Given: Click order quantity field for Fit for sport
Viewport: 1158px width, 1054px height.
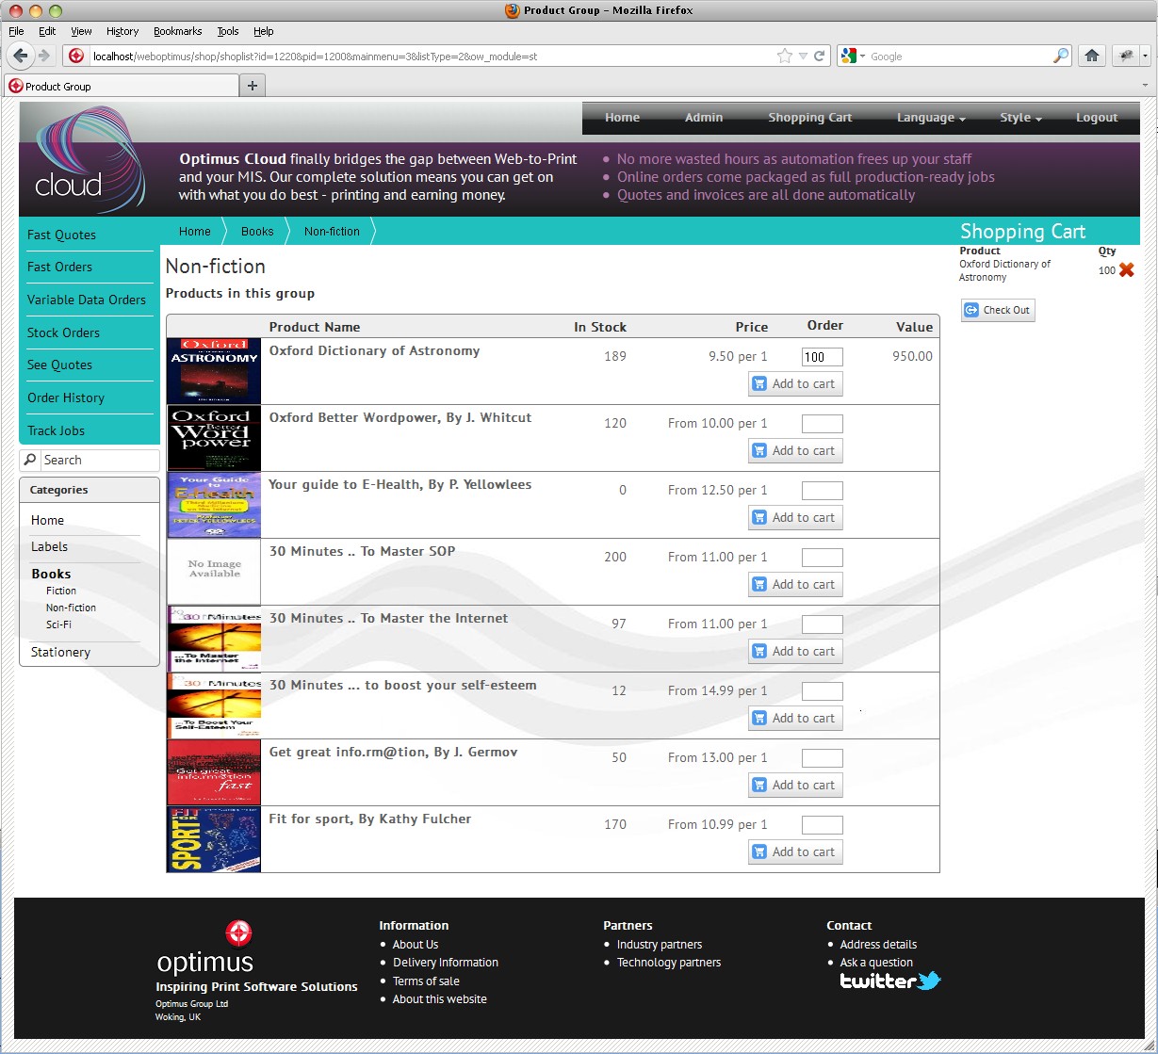Looking at the screenshot, I should click(822, 825).
